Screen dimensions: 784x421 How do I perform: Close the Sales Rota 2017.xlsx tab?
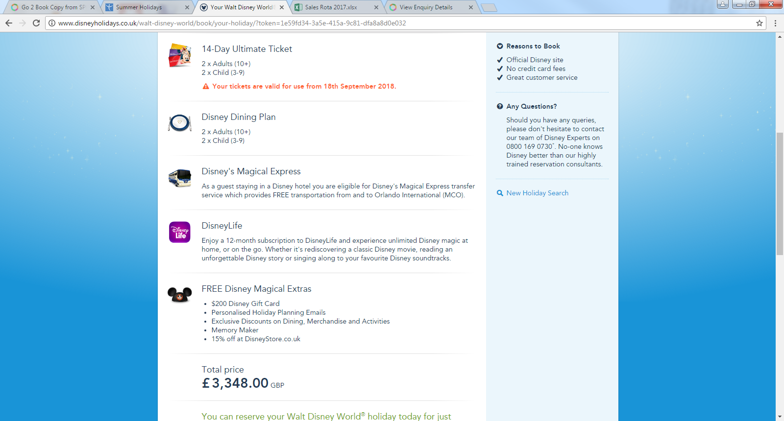[376, 7]
